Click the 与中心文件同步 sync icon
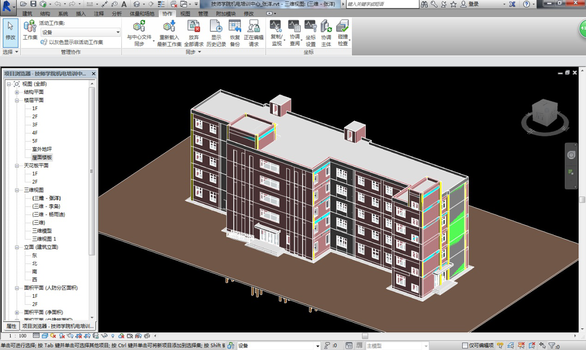The image size is (586, 350). pyautogui.click(x=139, y=27)
